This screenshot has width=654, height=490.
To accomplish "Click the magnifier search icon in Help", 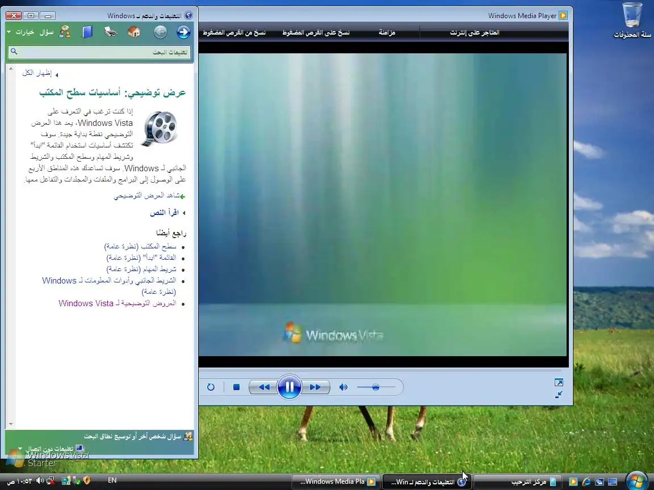I will (x=14, y=52).
